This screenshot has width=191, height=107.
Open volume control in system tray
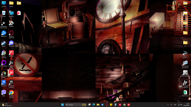pos(181,105)
